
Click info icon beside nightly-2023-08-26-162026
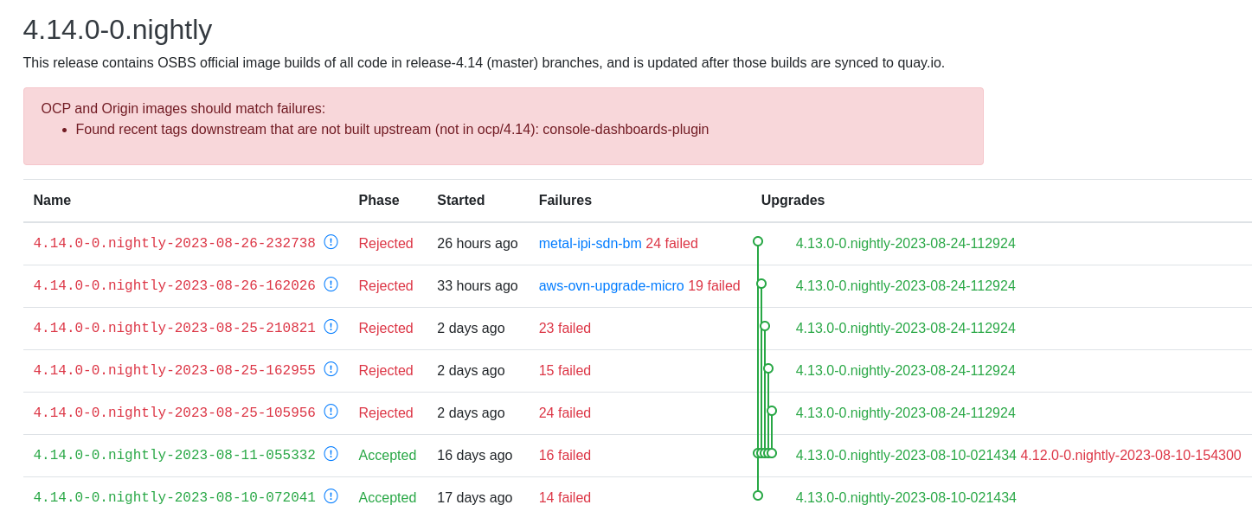point(331,284)
